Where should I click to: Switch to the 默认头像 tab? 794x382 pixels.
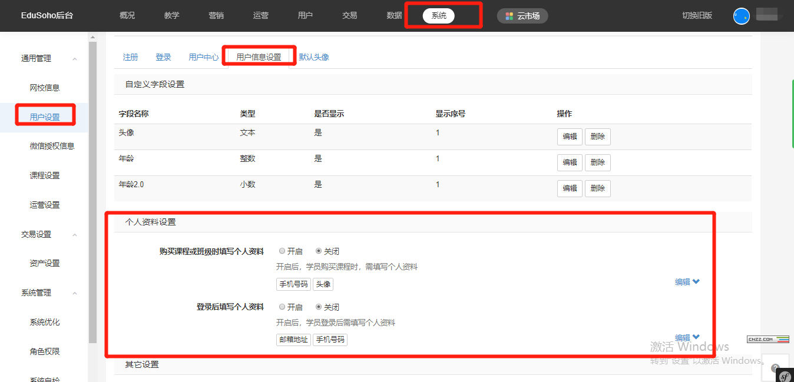point(314,57)
